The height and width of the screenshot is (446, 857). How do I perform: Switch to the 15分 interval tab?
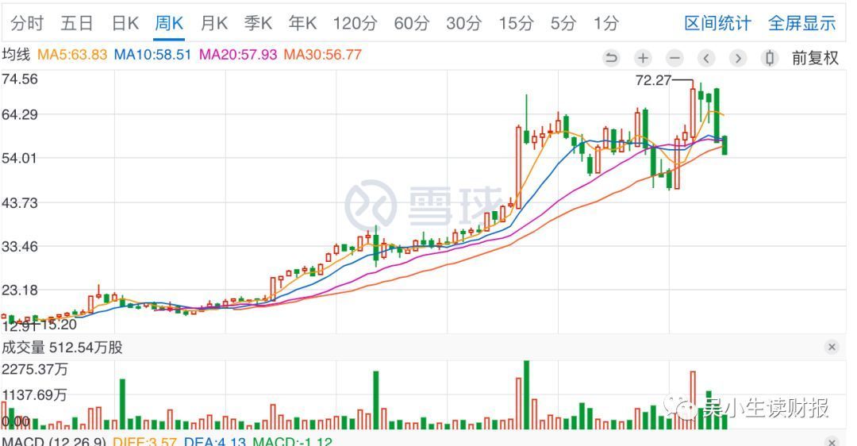[516, 23]
